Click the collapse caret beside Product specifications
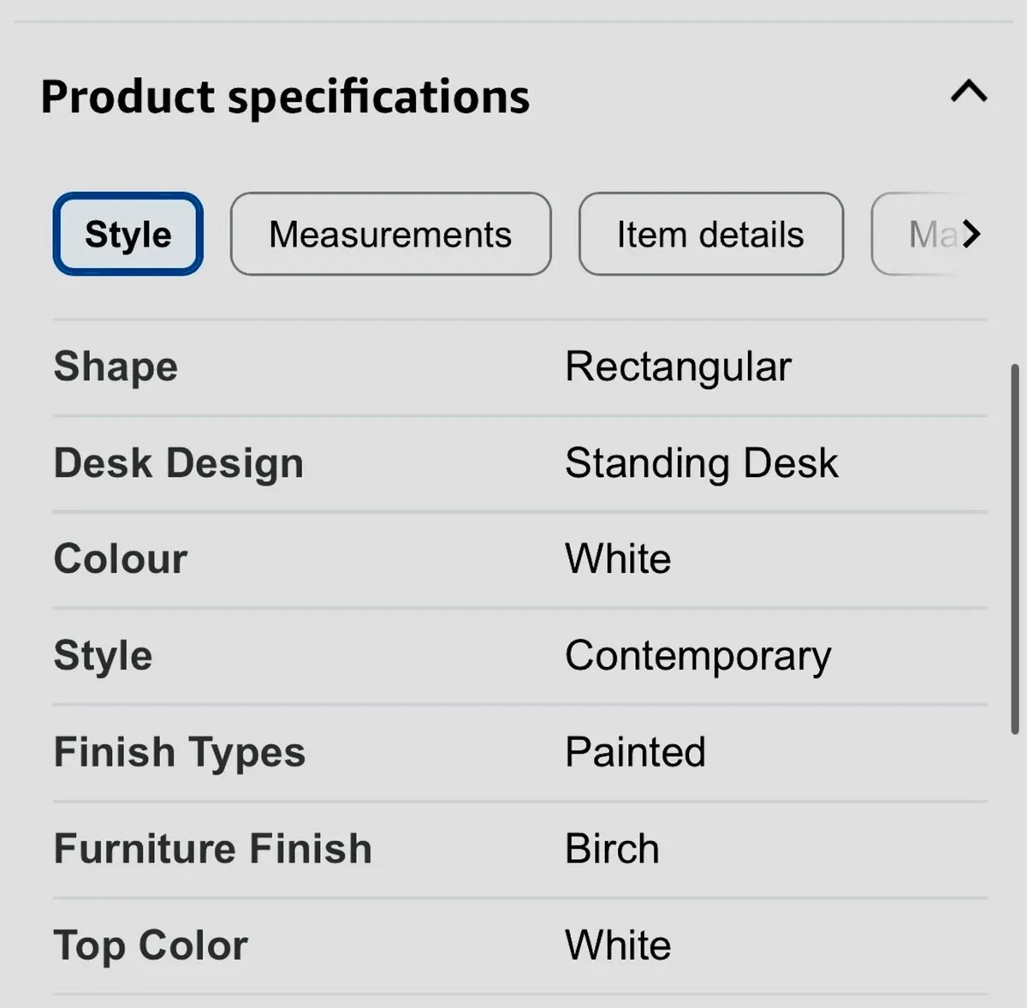This screenshot has width=1027, height=1008. (x=968, y=92)
